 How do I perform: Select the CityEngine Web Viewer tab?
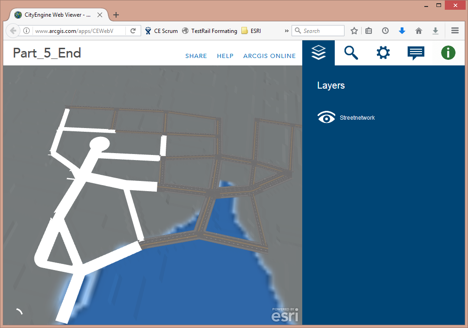58,15
